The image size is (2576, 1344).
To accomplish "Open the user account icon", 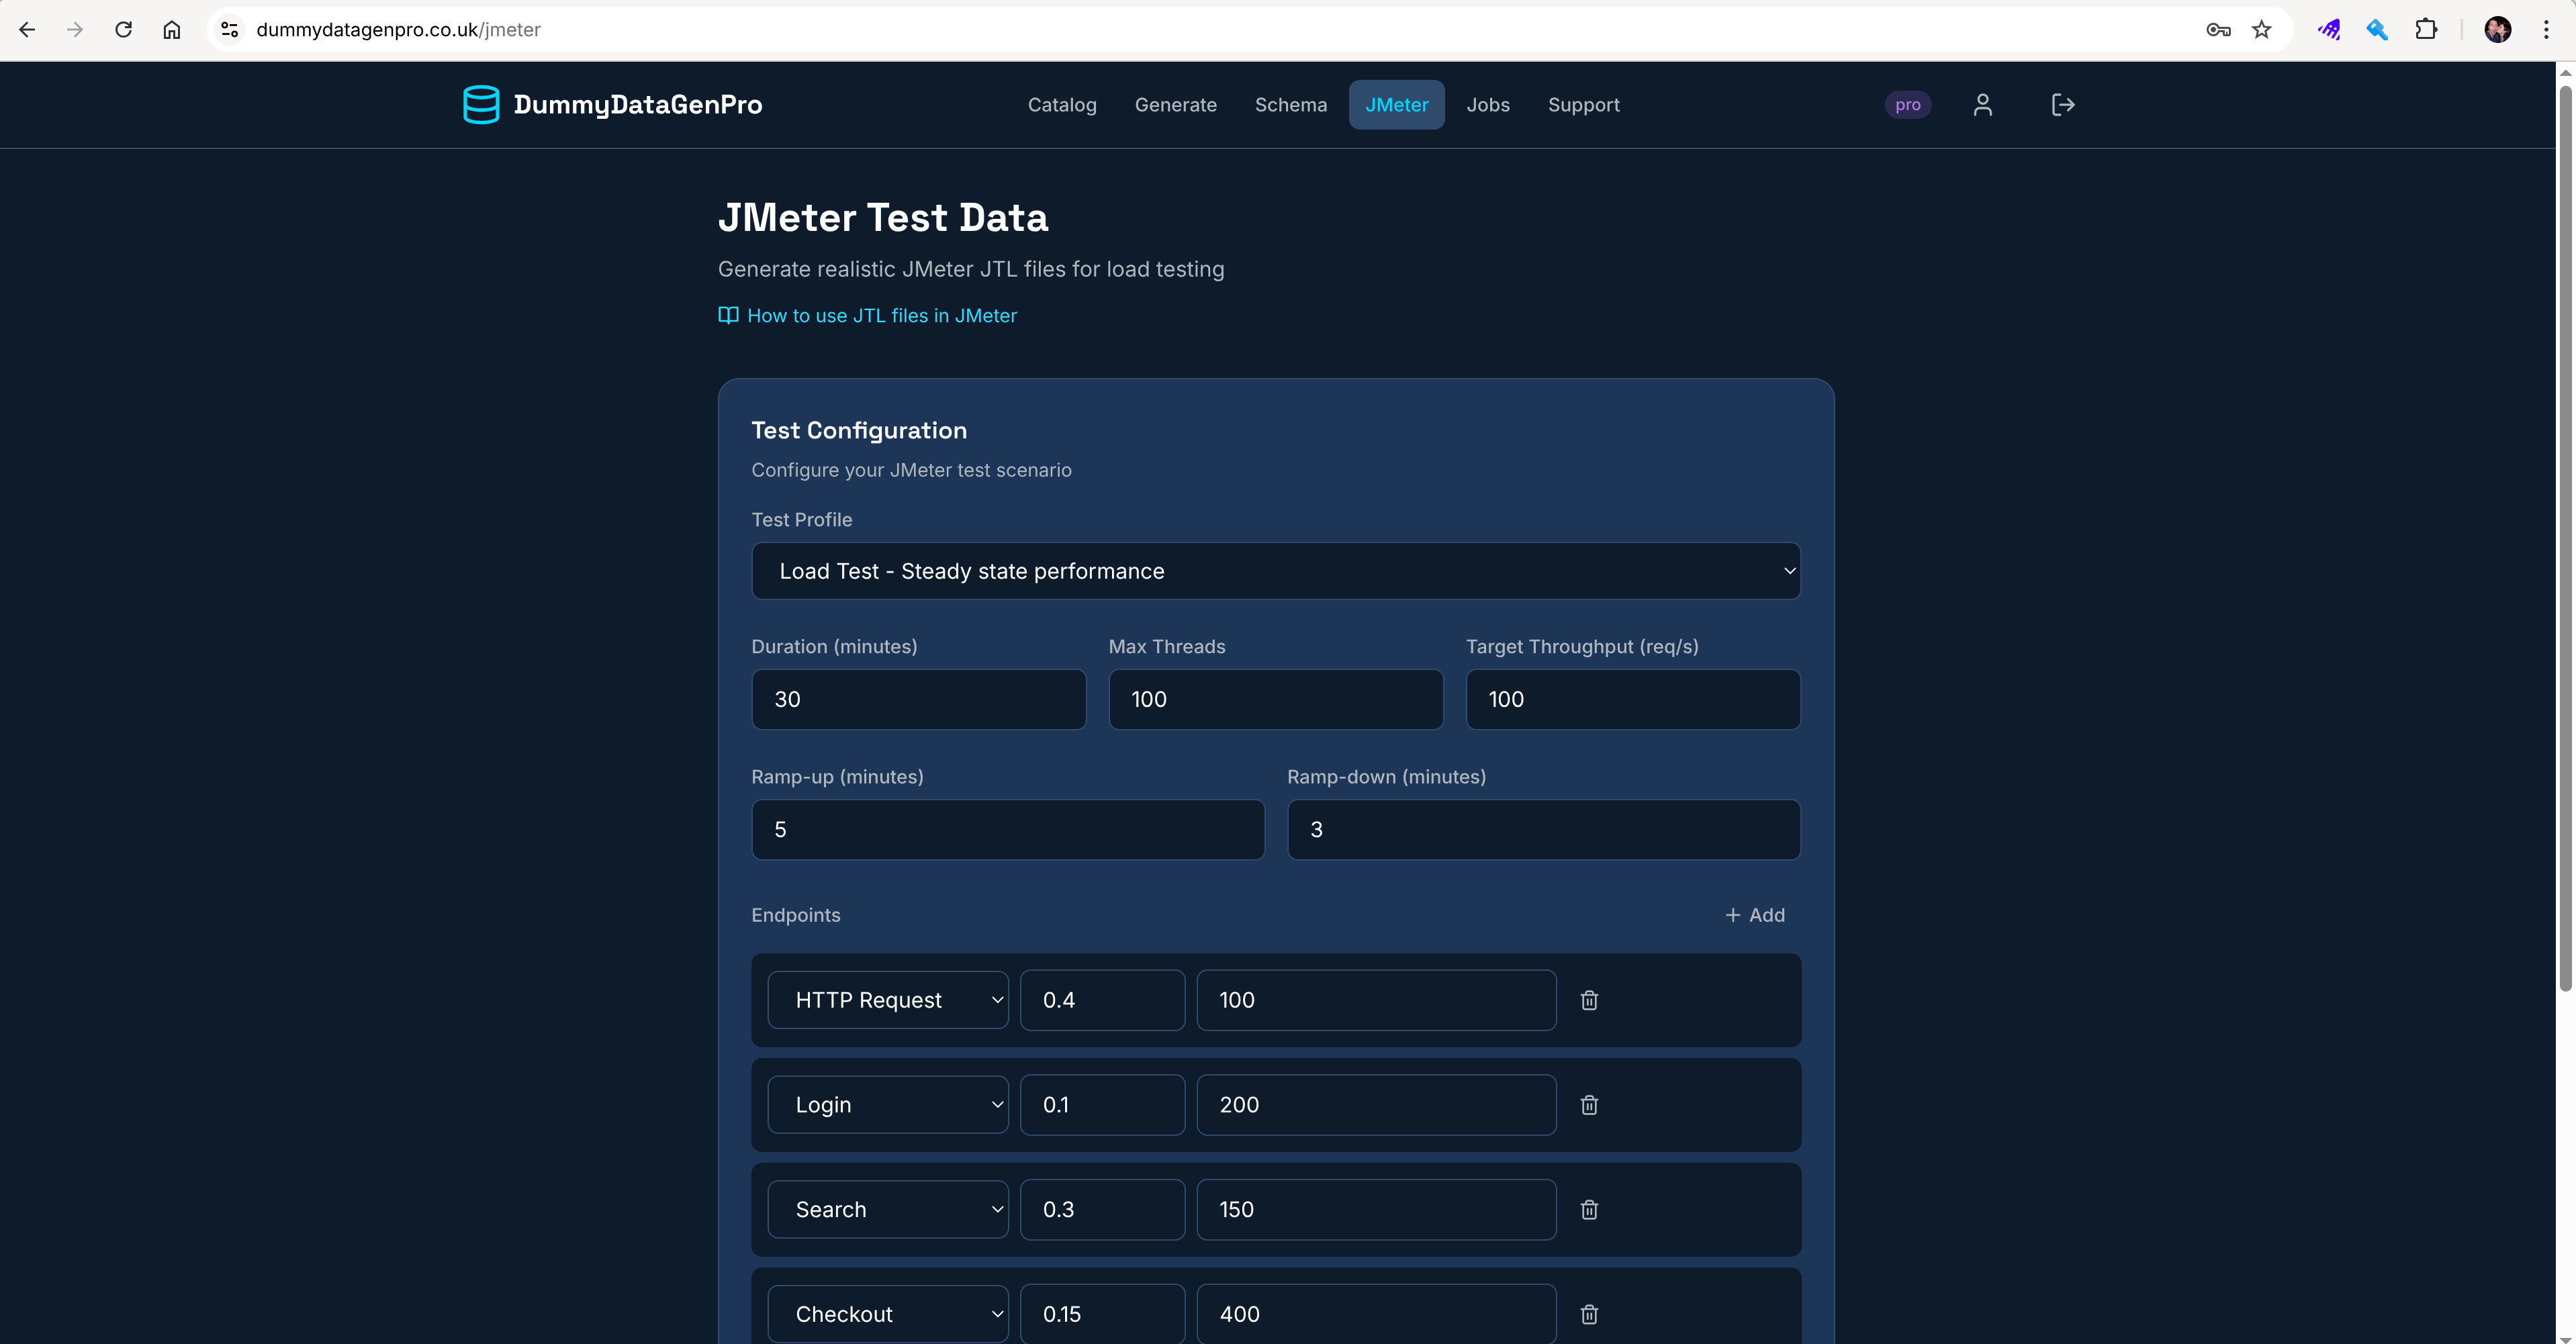I will tap(1983, 104).
